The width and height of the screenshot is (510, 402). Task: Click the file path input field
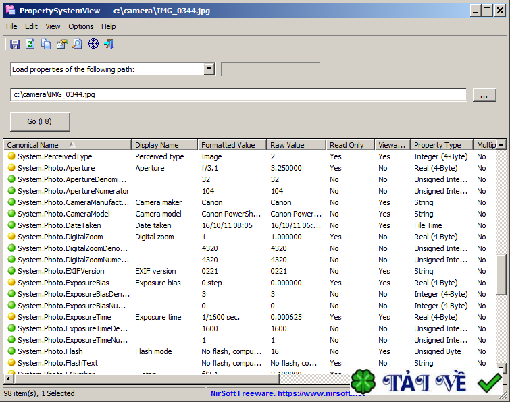238,95
